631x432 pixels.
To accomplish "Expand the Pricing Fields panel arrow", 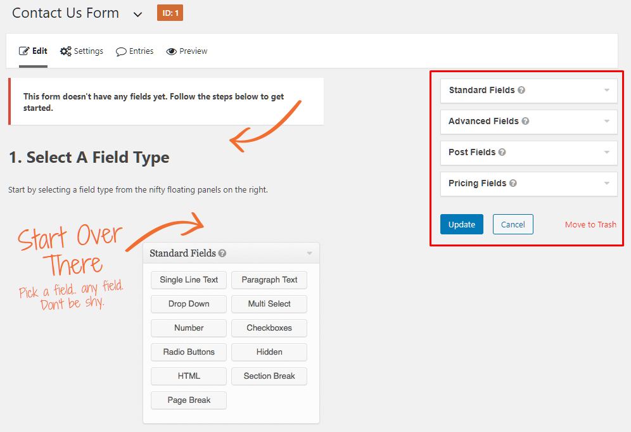I will pos(606,183).
